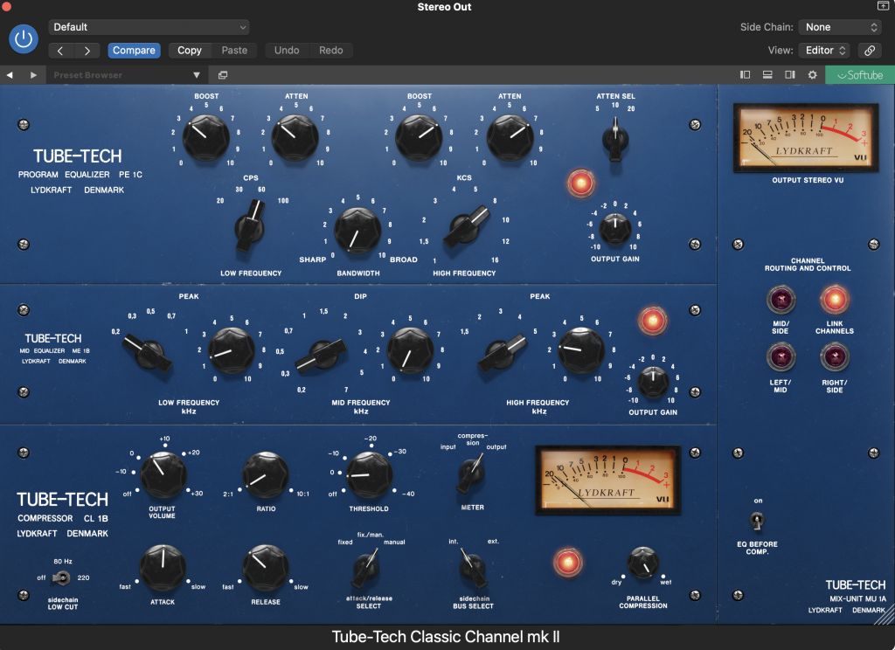Screen dimensions: 895x650
Task: Click the plugin power bypass button
Action: pyautogui.click(x=24, y=38)
